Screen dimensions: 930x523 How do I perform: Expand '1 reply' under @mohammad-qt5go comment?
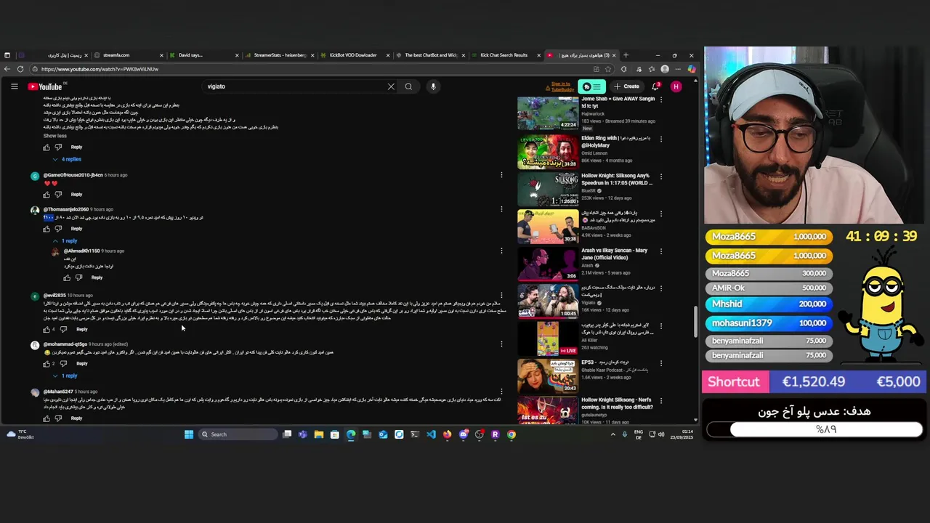[65, 376]
